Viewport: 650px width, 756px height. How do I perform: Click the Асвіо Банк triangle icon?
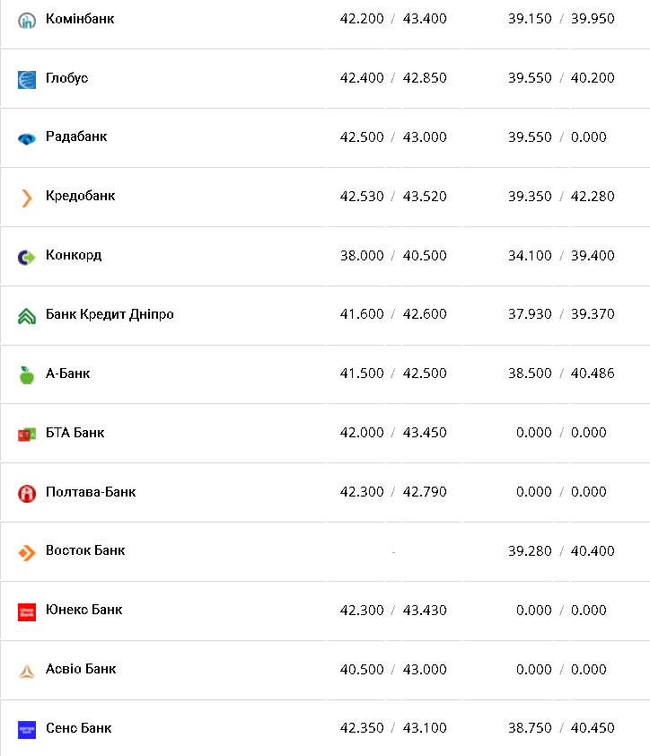tap(27, 671)
